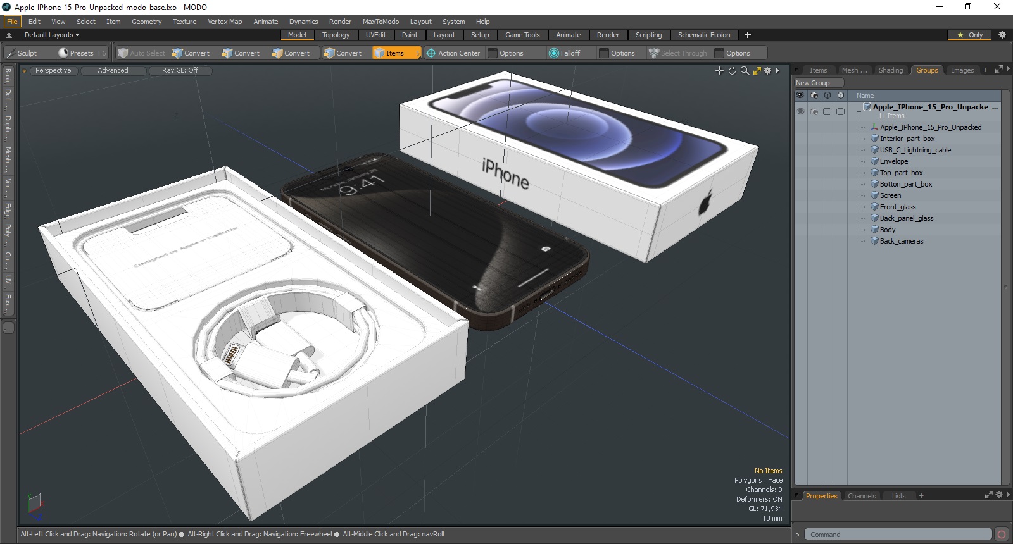The image size is (1013, 544).
Task: Maximize the Properties panel
Action: pyautogui.click(x=989, y=495)
